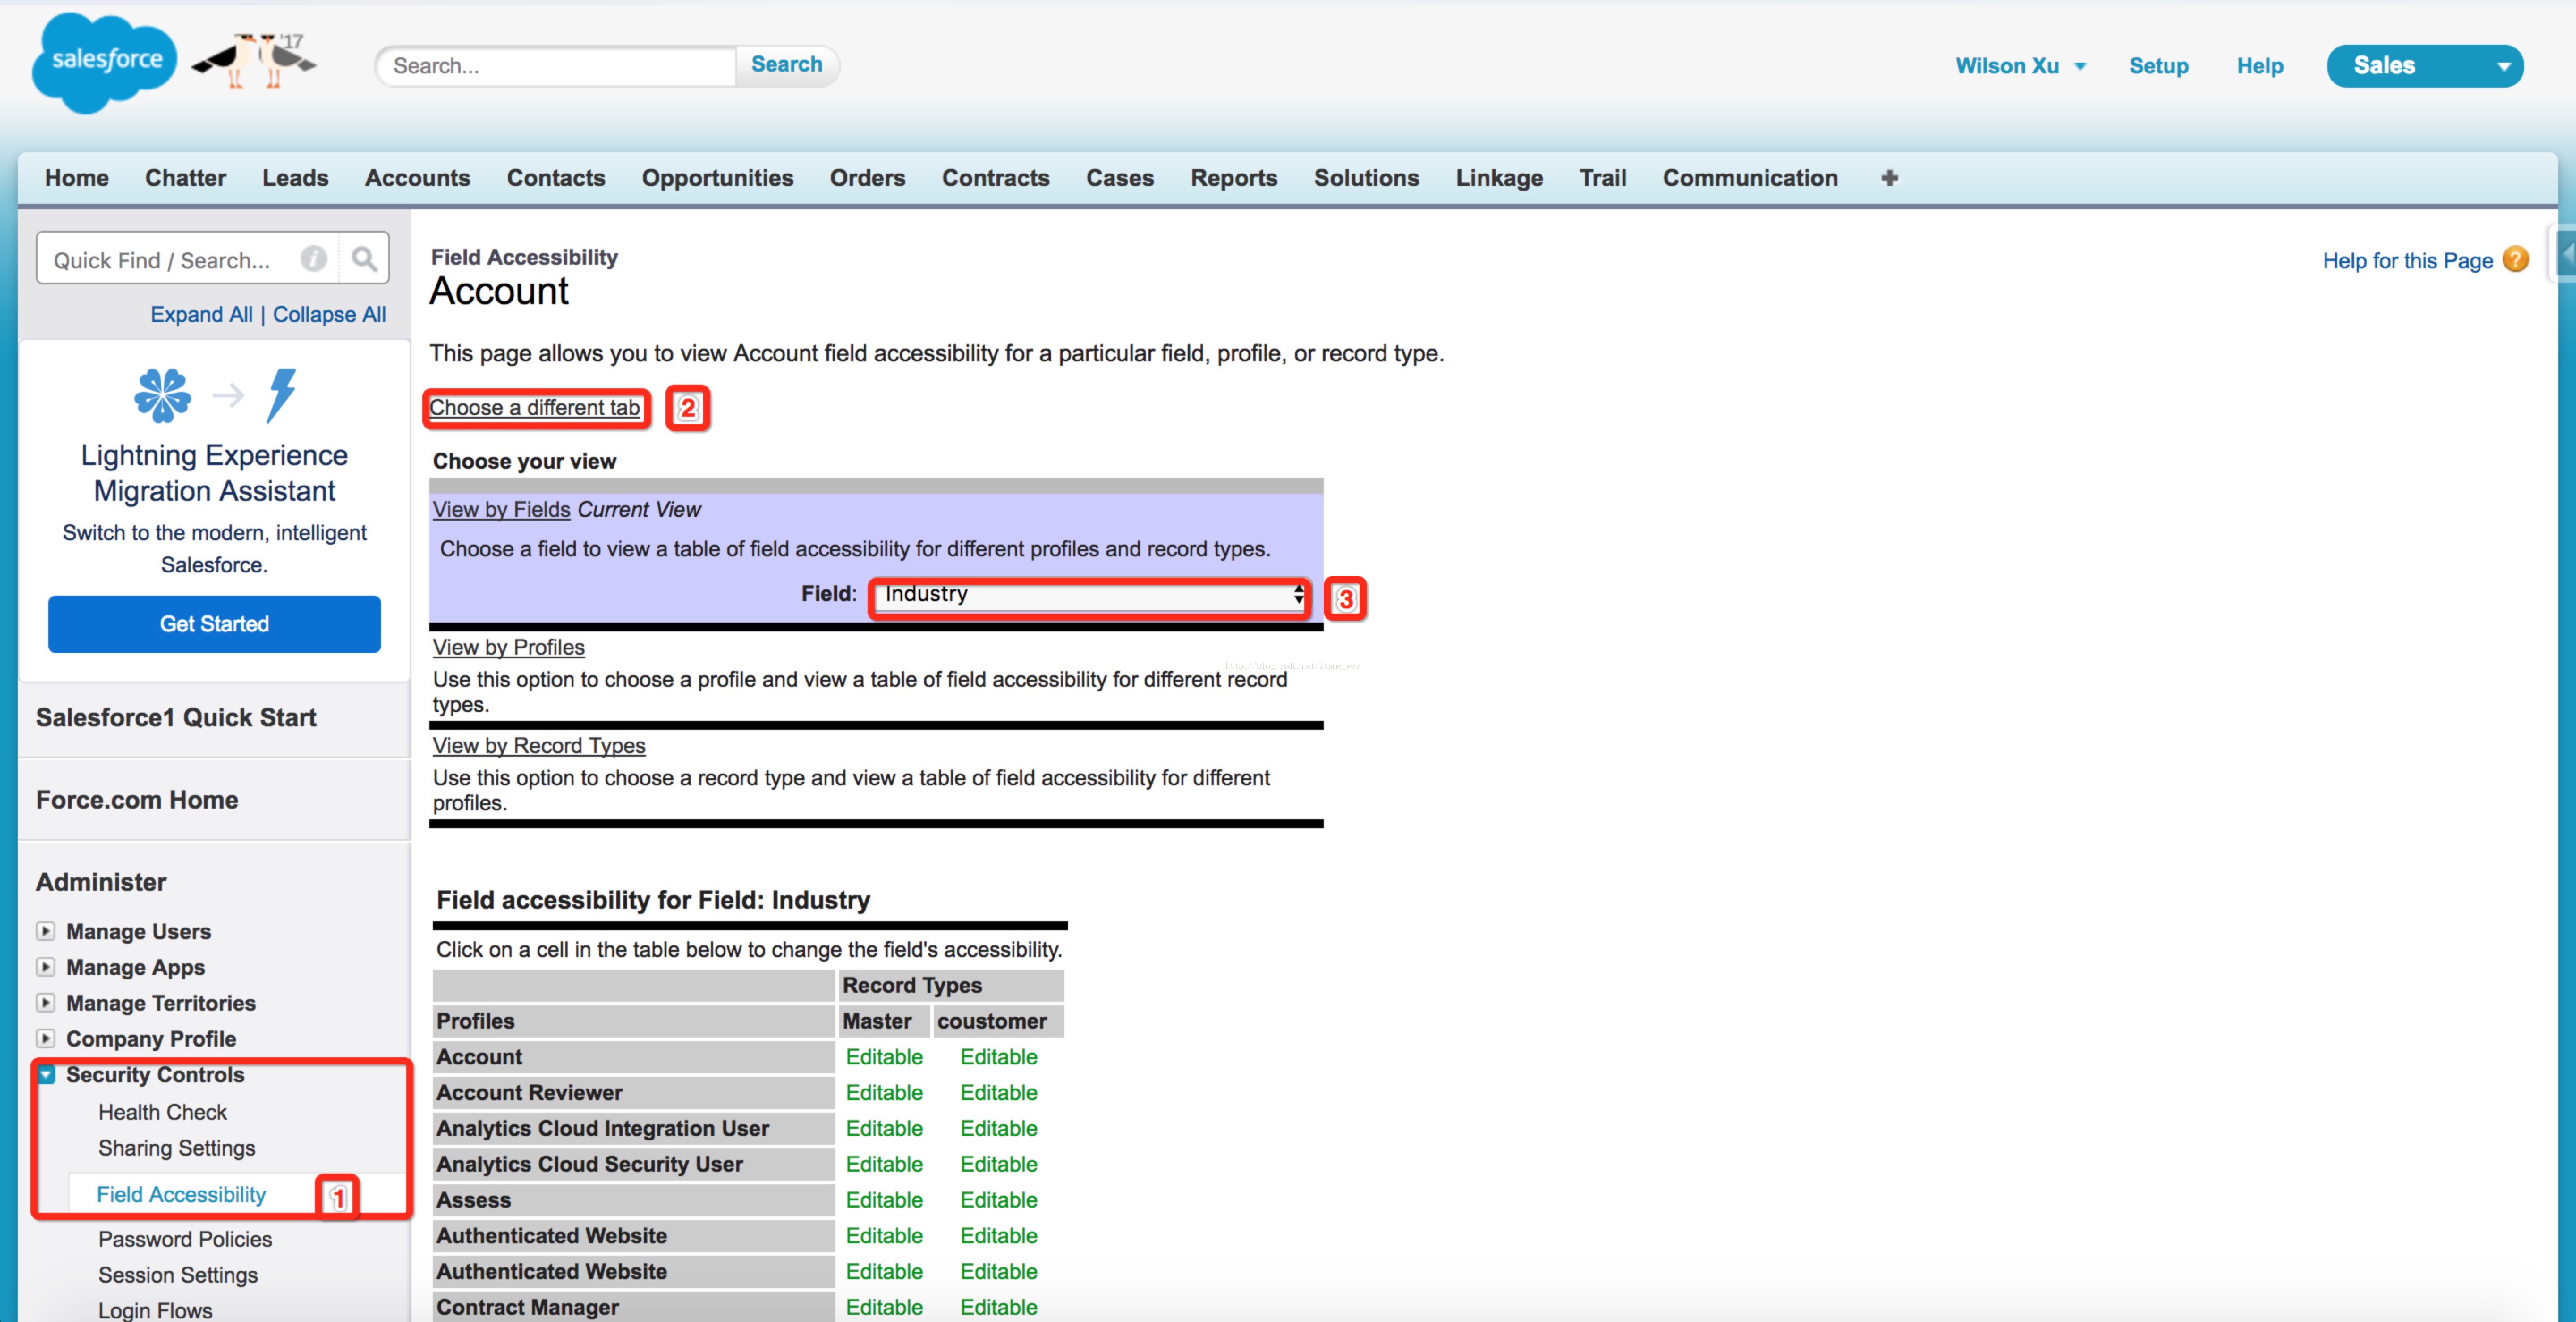Go to the Cases tab
This screenshot has width=2576, height=1322.
[1120, 178]
